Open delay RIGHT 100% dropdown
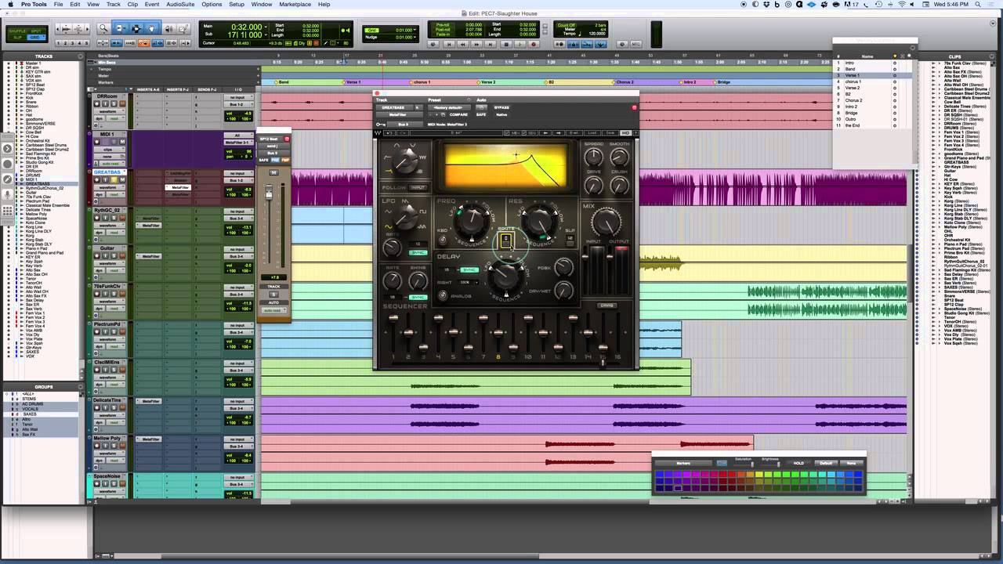This screenshot has width=1003, height=564. tap(468, 283)
